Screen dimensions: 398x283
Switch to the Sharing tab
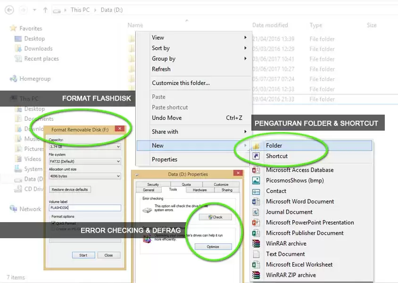tap(227, 190)
